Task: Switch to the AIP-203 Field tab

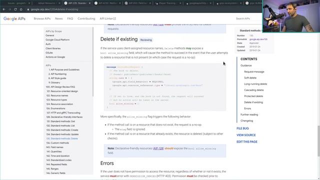Action: click(x=138, y=3)
